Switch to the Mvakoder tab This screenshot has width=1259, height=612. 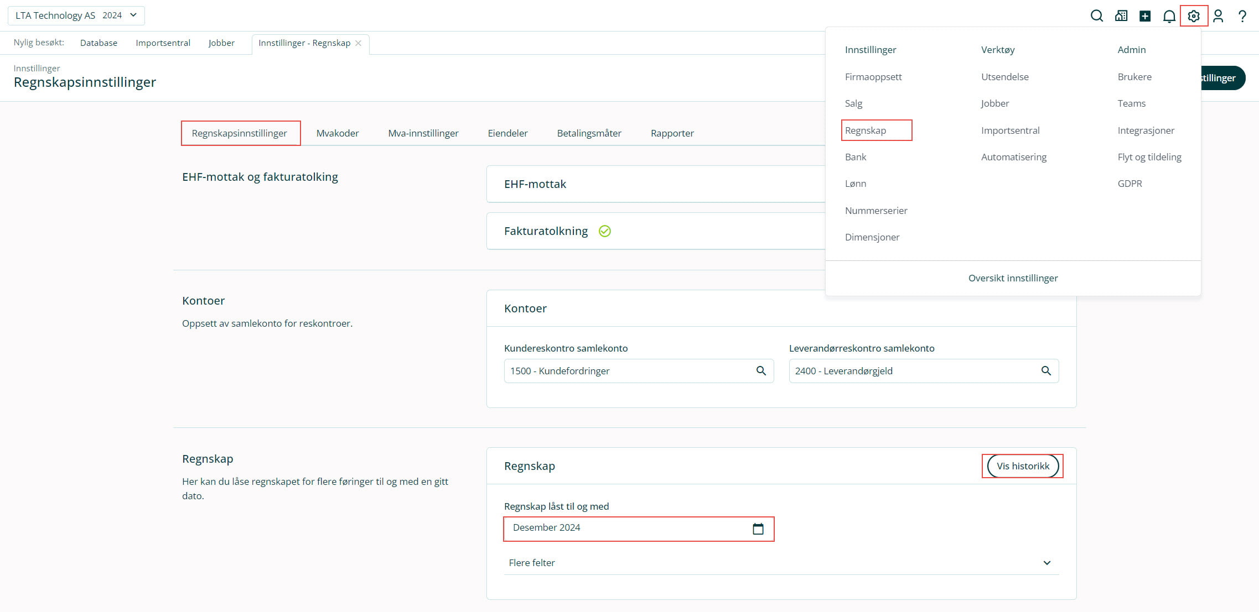pos(337,133)
